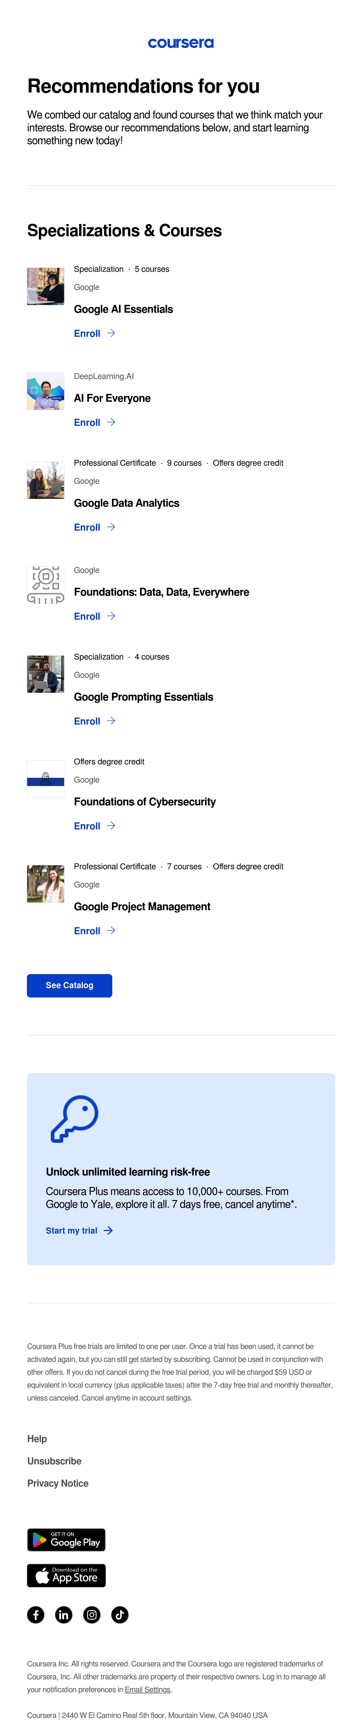Enroll in Google Project Management
Viewport: 362px width, 1732px height.
(95, 930)
